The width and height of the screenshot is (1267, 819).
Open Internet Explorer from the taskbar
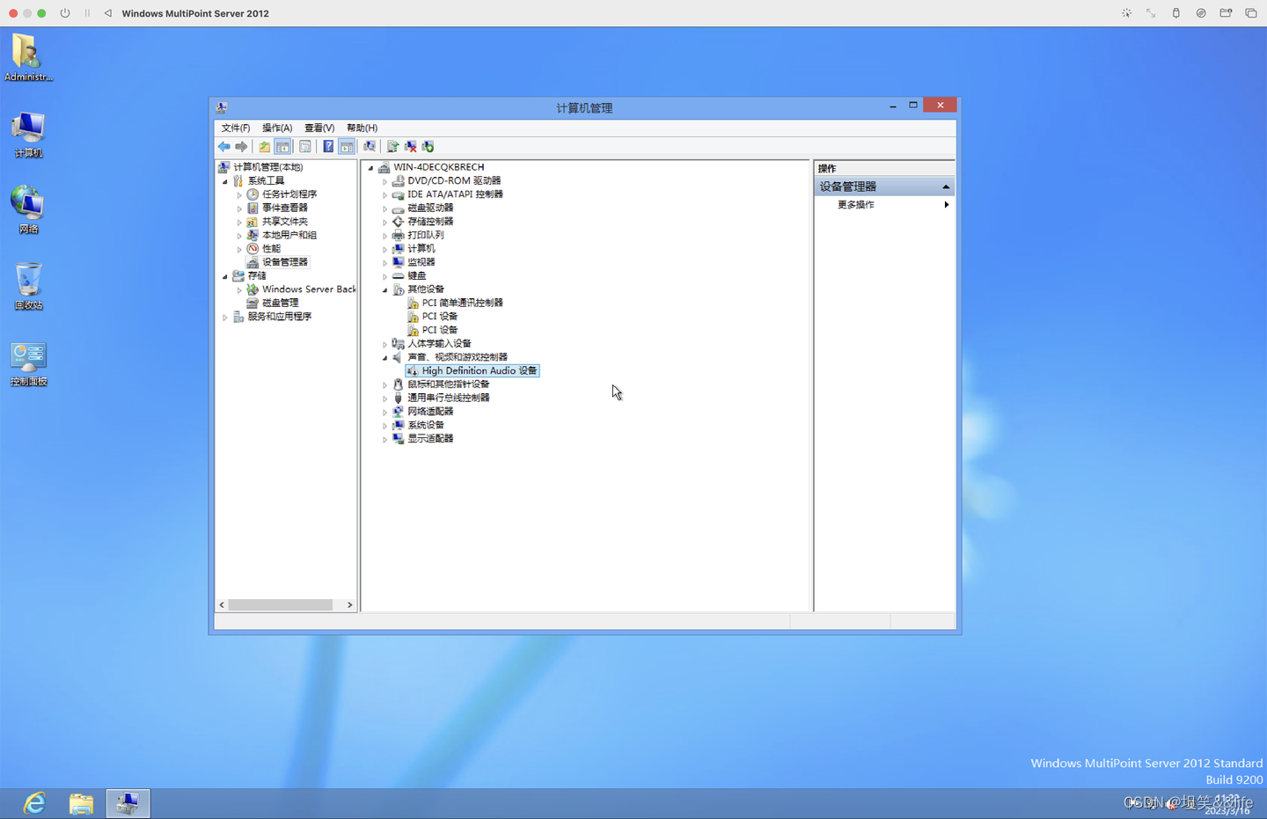click(x=34, y=803)
